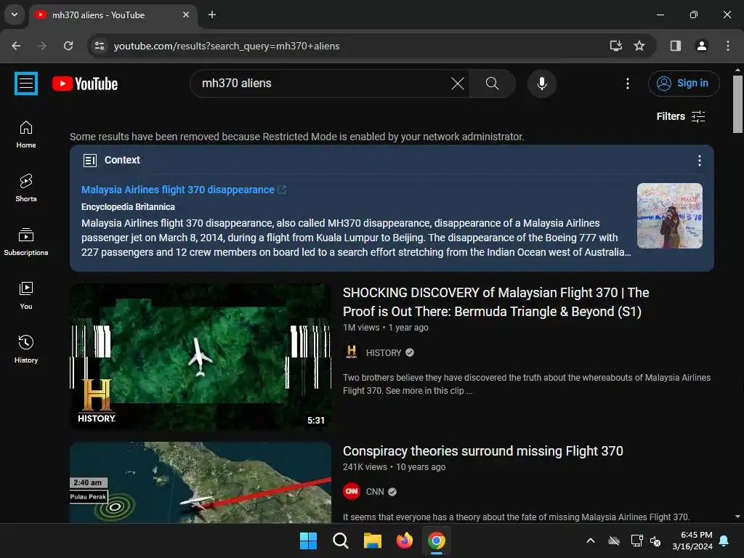Reload the YouTube page

(x=68, y=46)
